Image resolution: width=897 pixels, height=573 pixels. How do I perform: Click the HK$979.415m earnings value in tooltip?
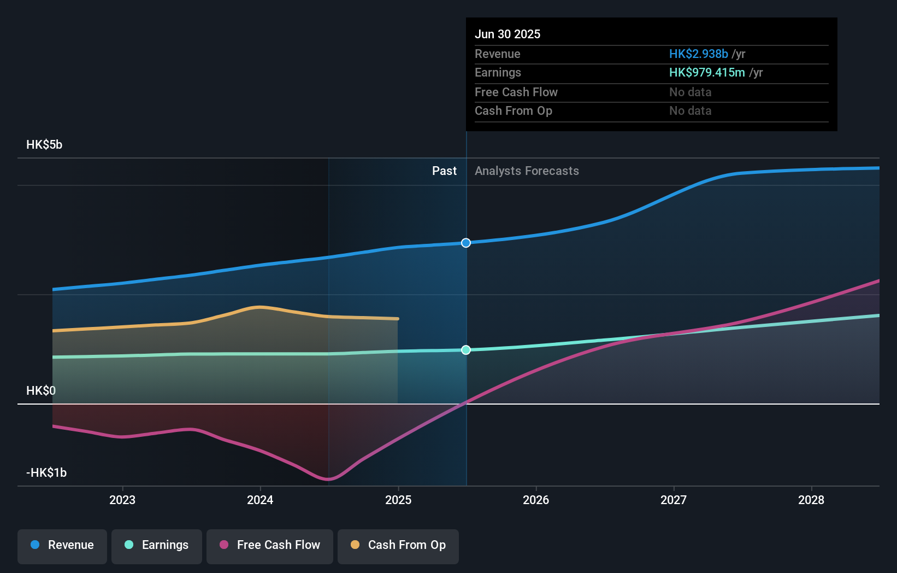pos(706,72)
